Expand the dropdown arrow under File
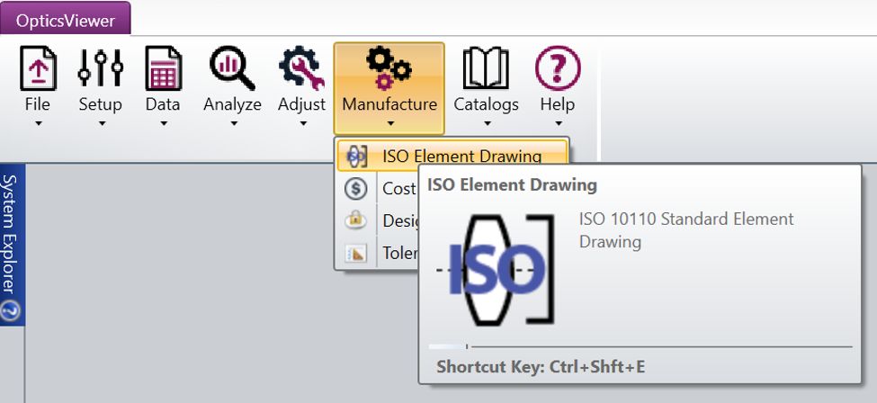This screenshot has height=403, width=877. 38,124
